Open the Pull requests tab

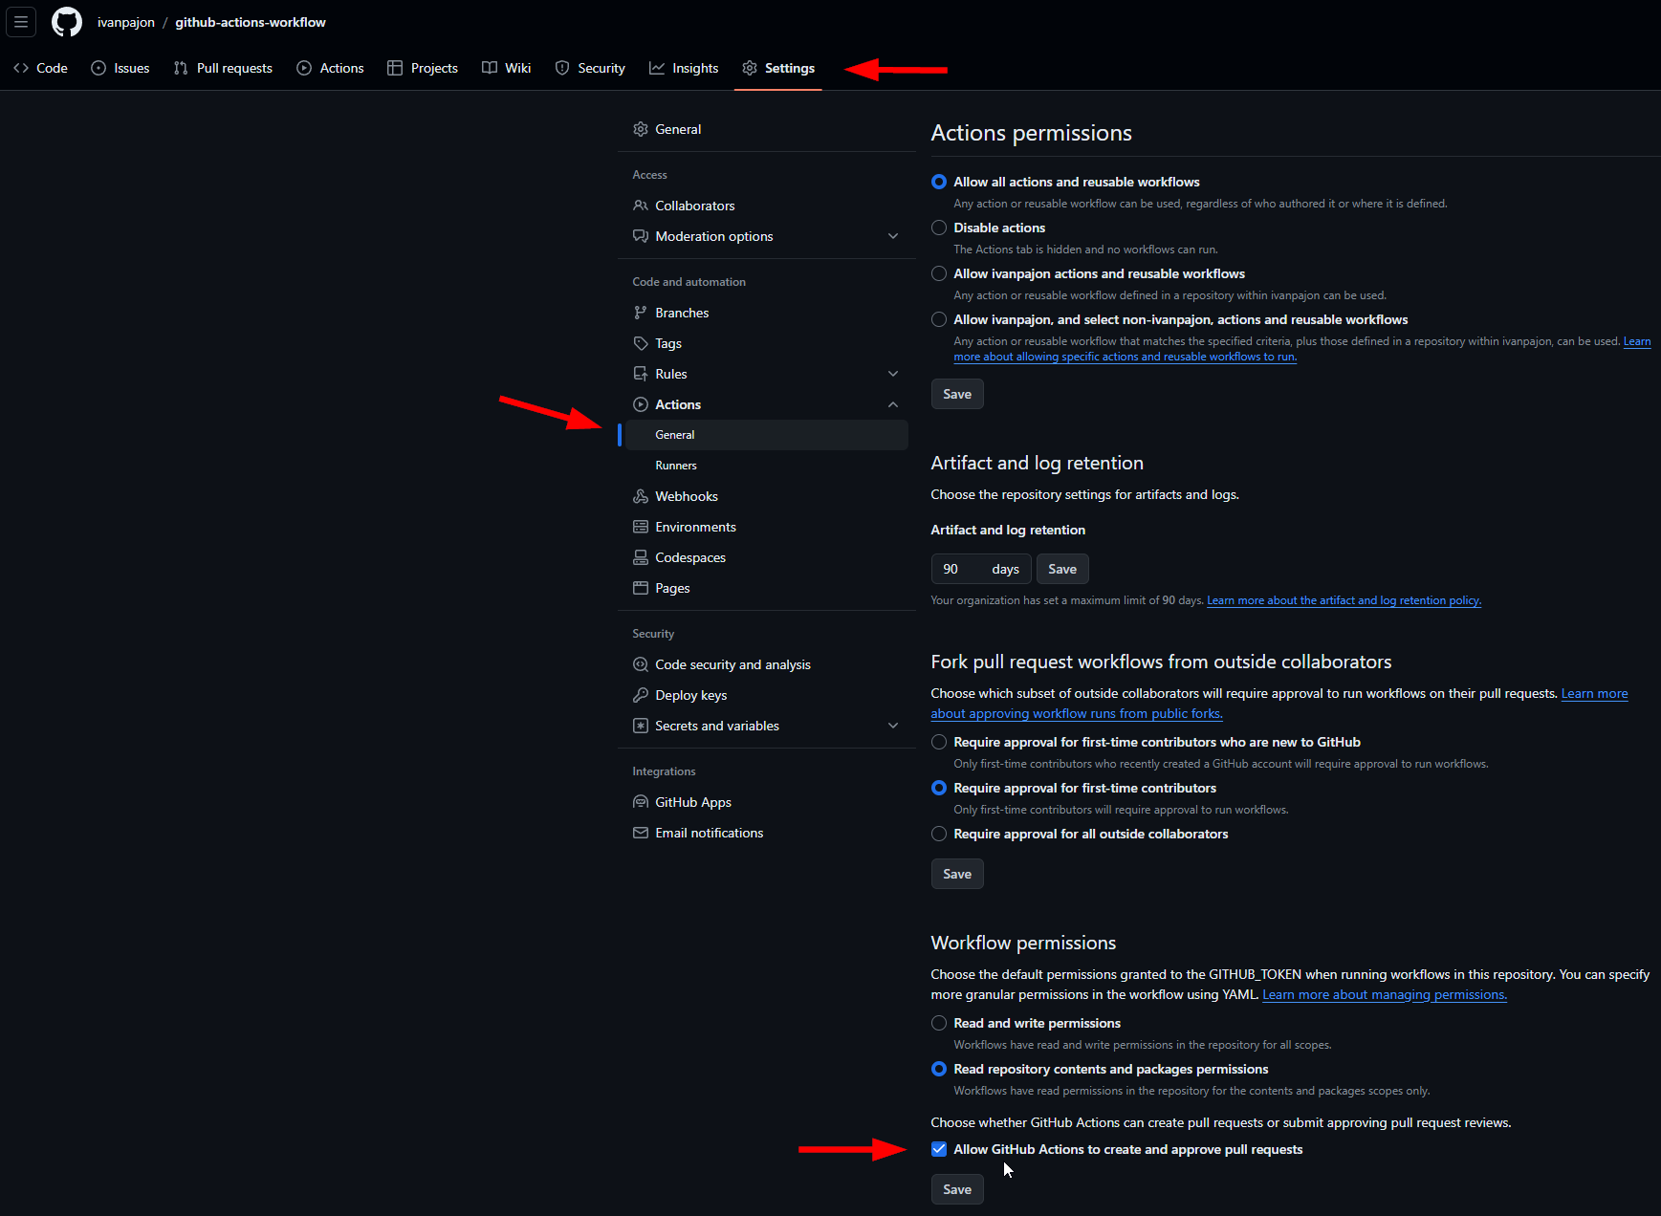(x=223, y=68)
